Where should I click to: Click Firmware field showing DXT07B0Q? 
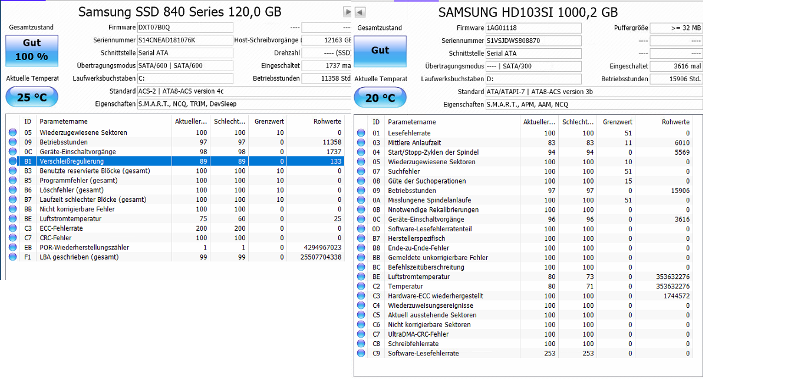click(x=185, y=28)
